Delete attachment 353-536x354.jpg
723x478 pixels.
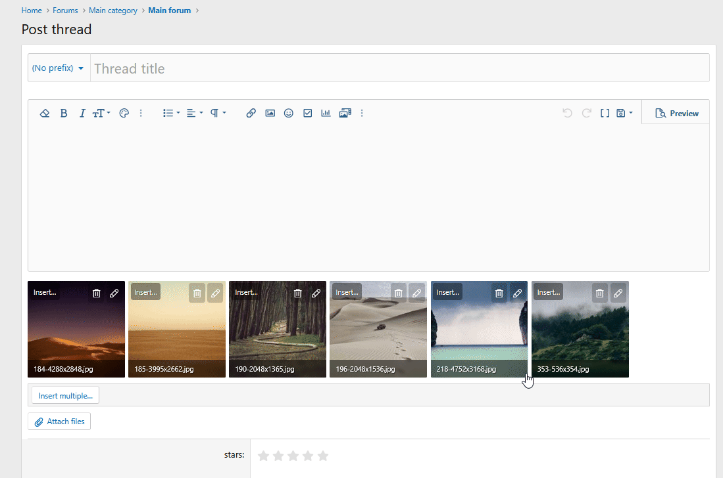[599, 293]
